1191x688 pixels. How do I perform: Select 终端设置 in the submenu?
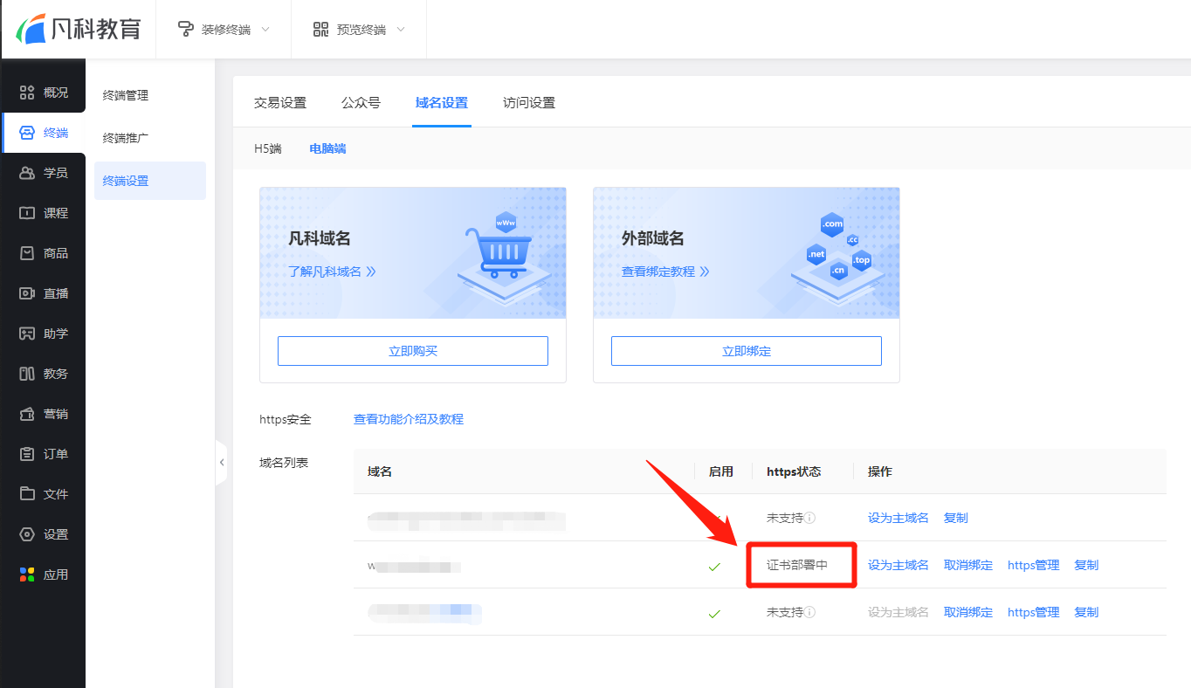point(150,181)
